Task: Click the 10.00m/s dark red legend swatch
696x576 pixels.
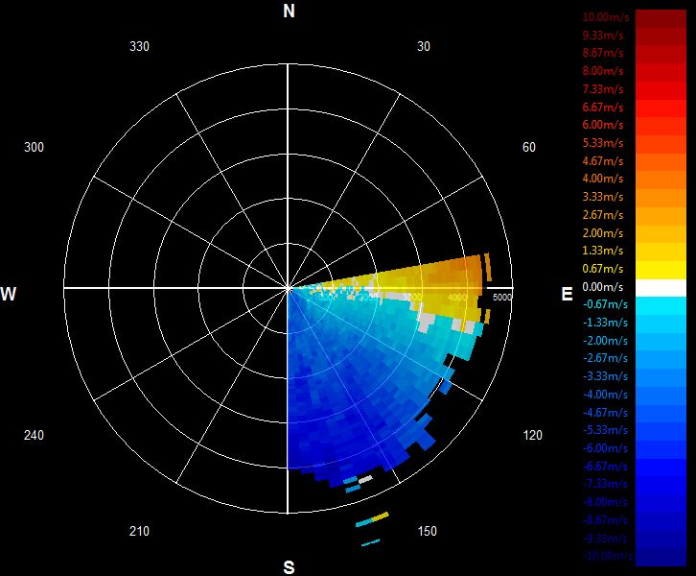Action: (661, 18)
